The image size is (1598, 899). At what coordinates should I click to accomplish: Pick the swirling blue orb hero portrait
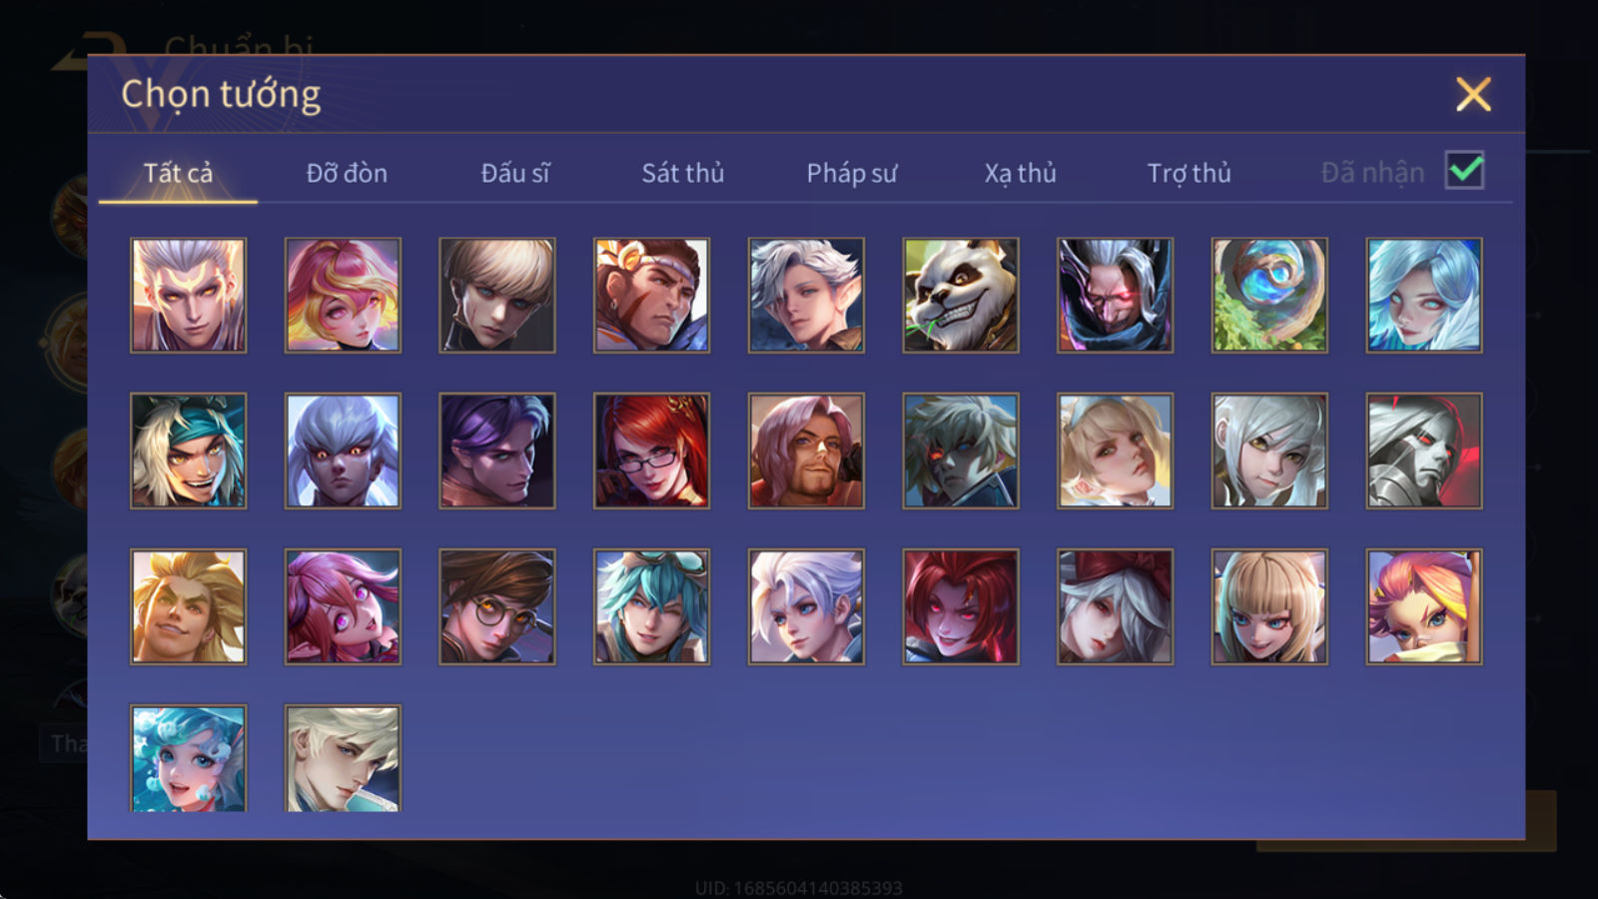coord(1269,295)
